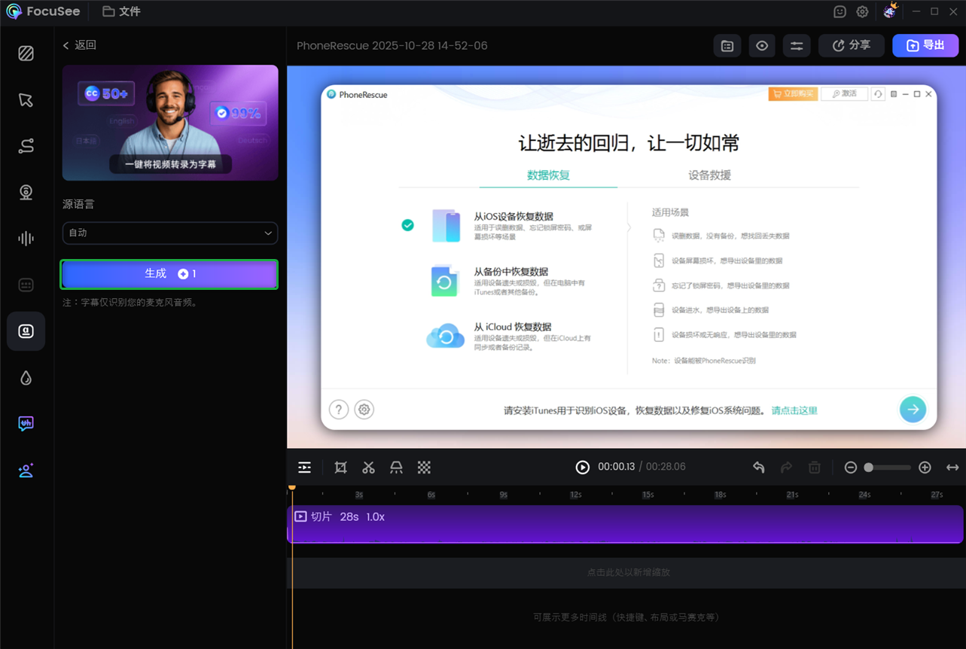Click the current time 00:00.13 readout
Viewport: 966px width, 649px height.
[616, 467]
